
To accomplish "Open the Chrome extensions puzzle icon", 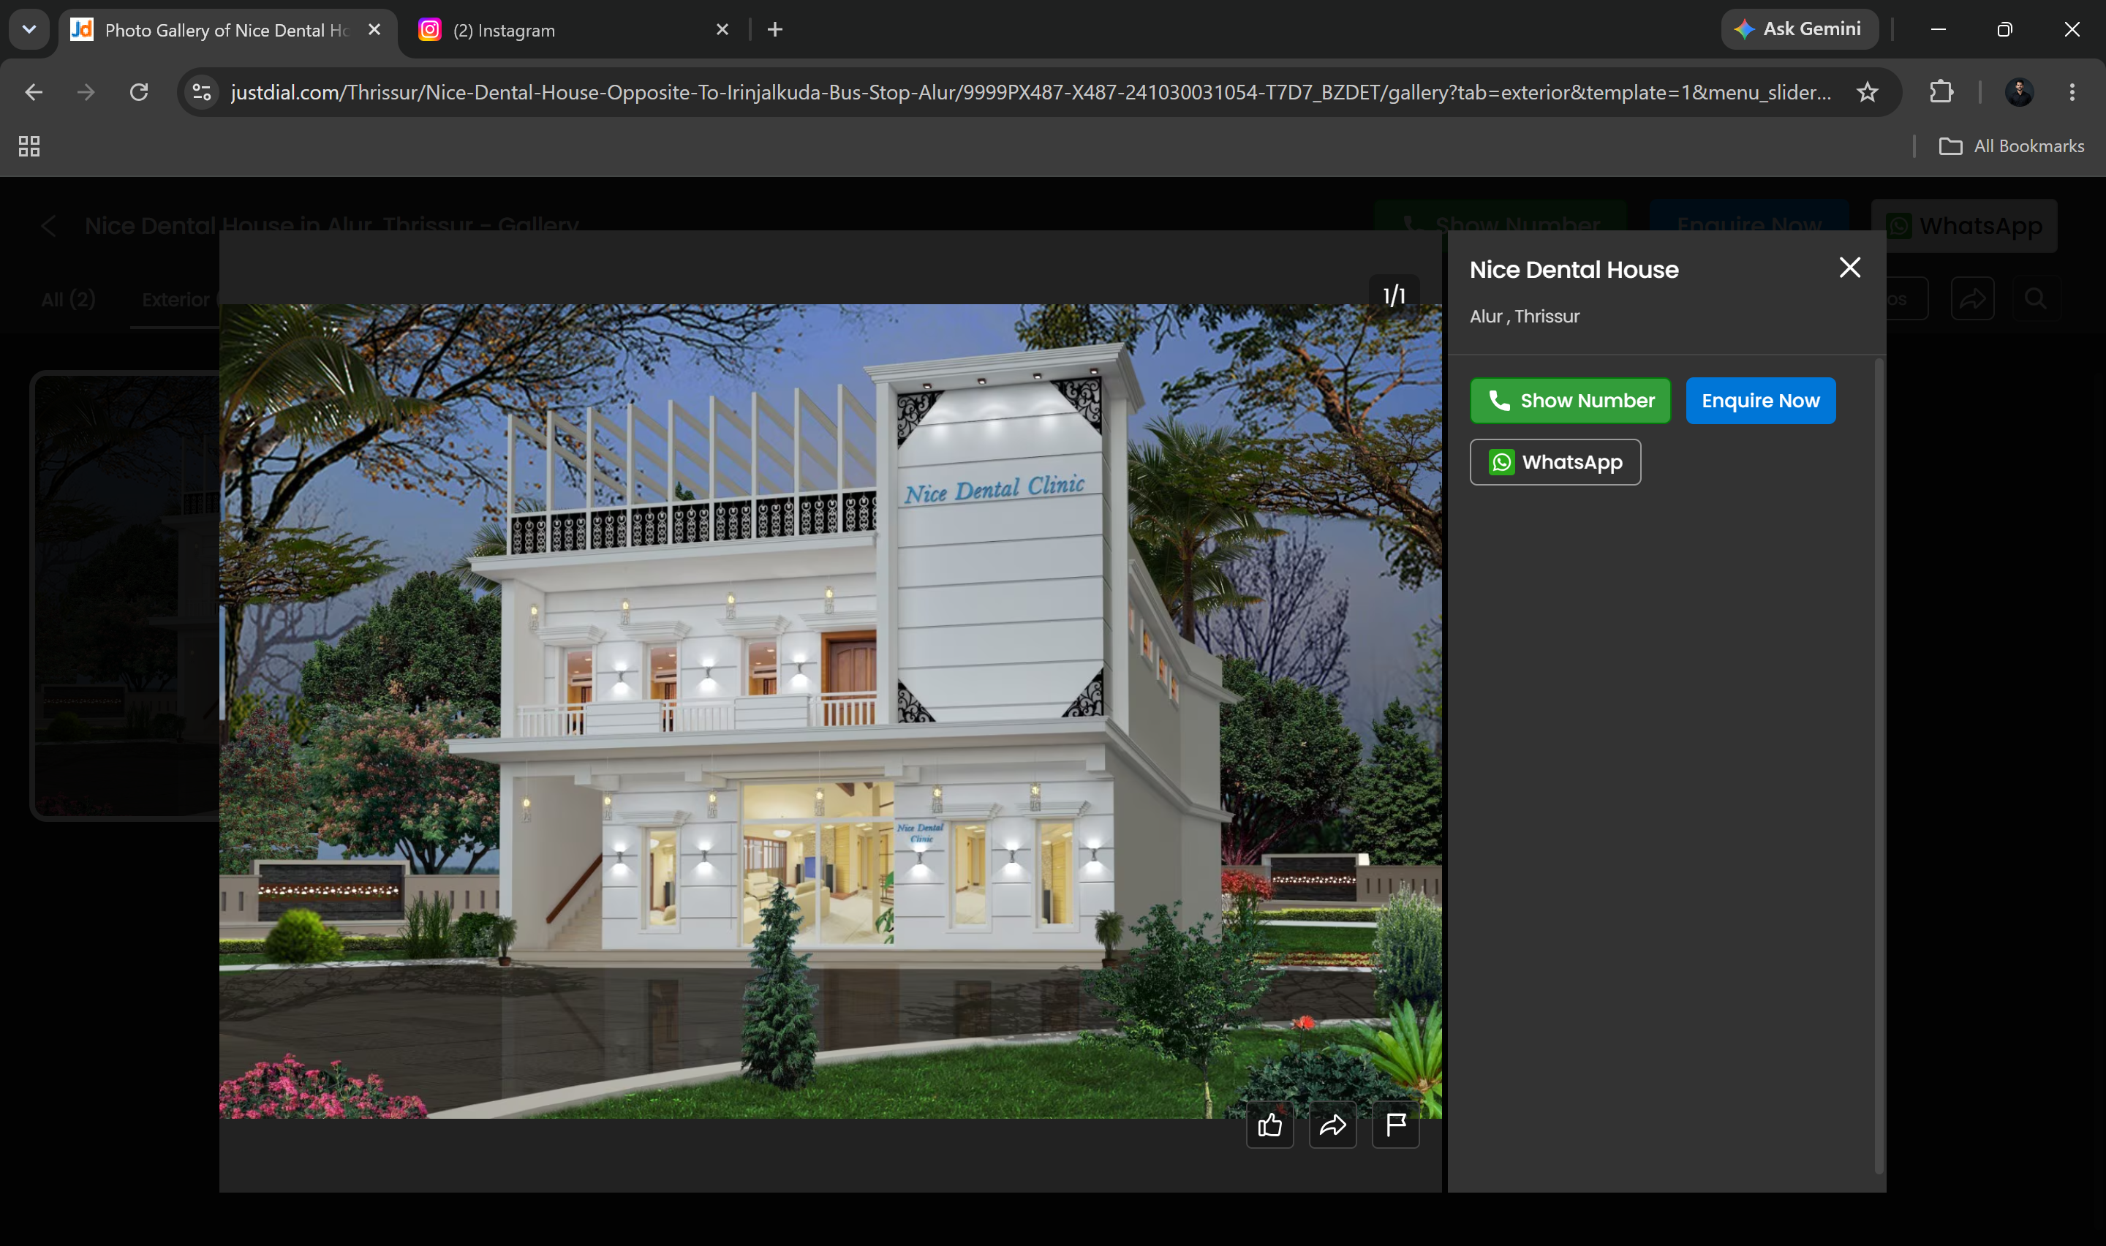I will click(x=1941, y=92).
